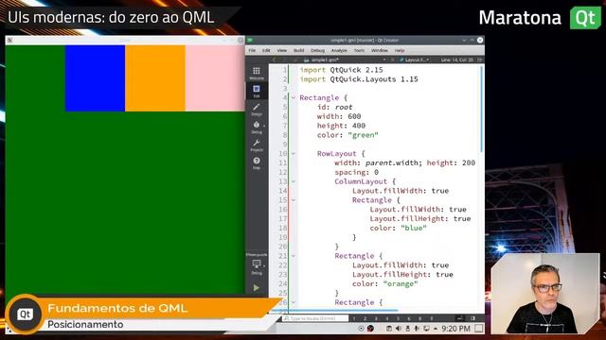Open the Debug menu
The width and height of the screenshot is (606, 340).
coord(317,50)
